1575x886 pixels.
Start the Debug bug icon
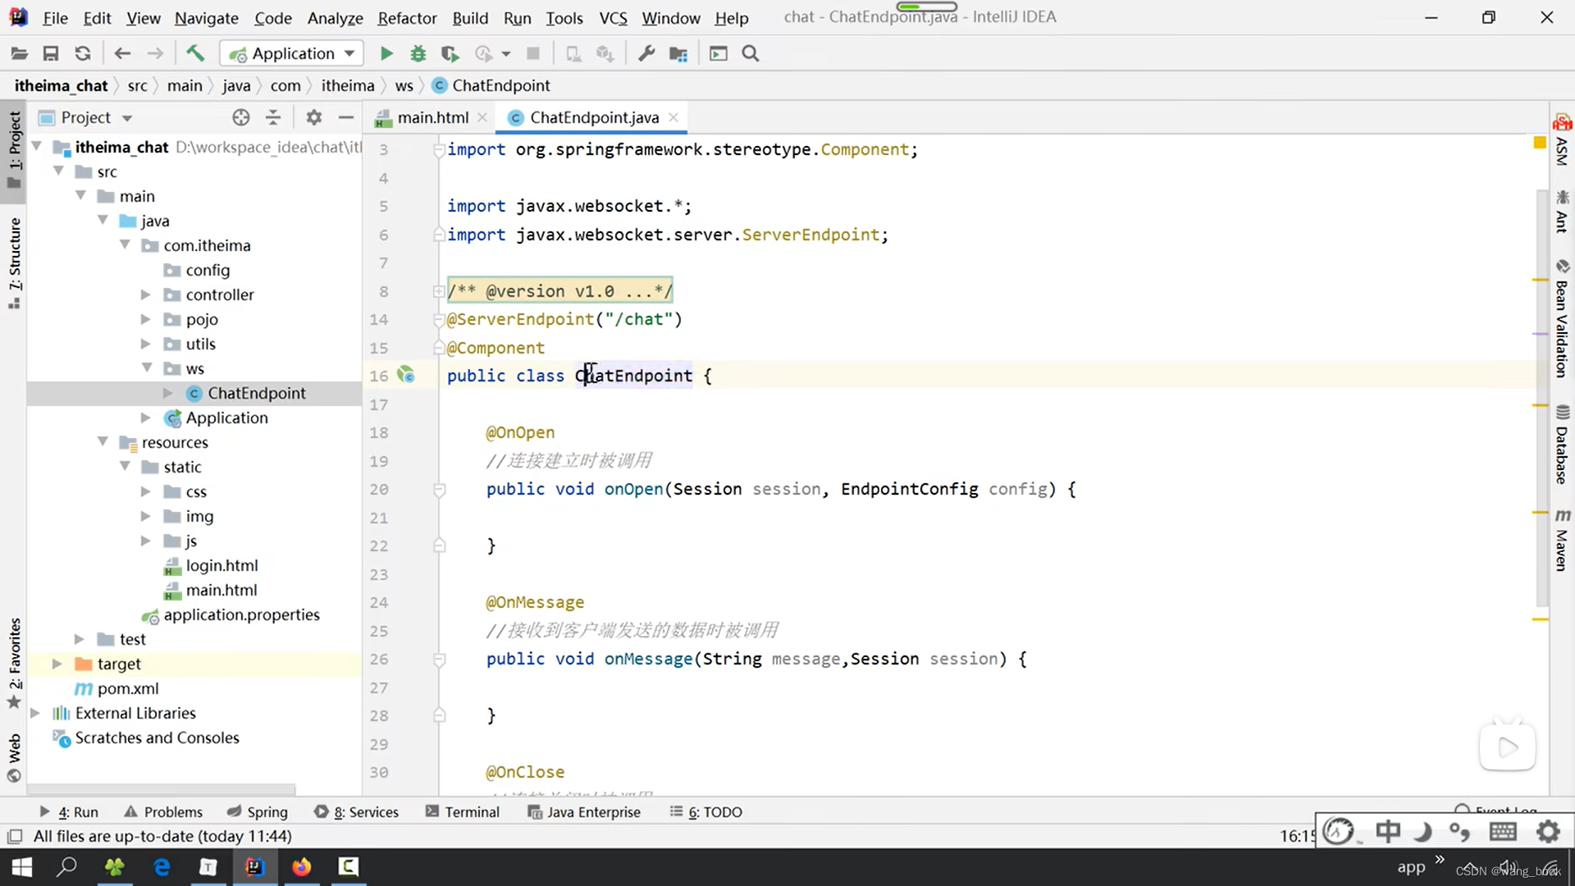point(418,54)
